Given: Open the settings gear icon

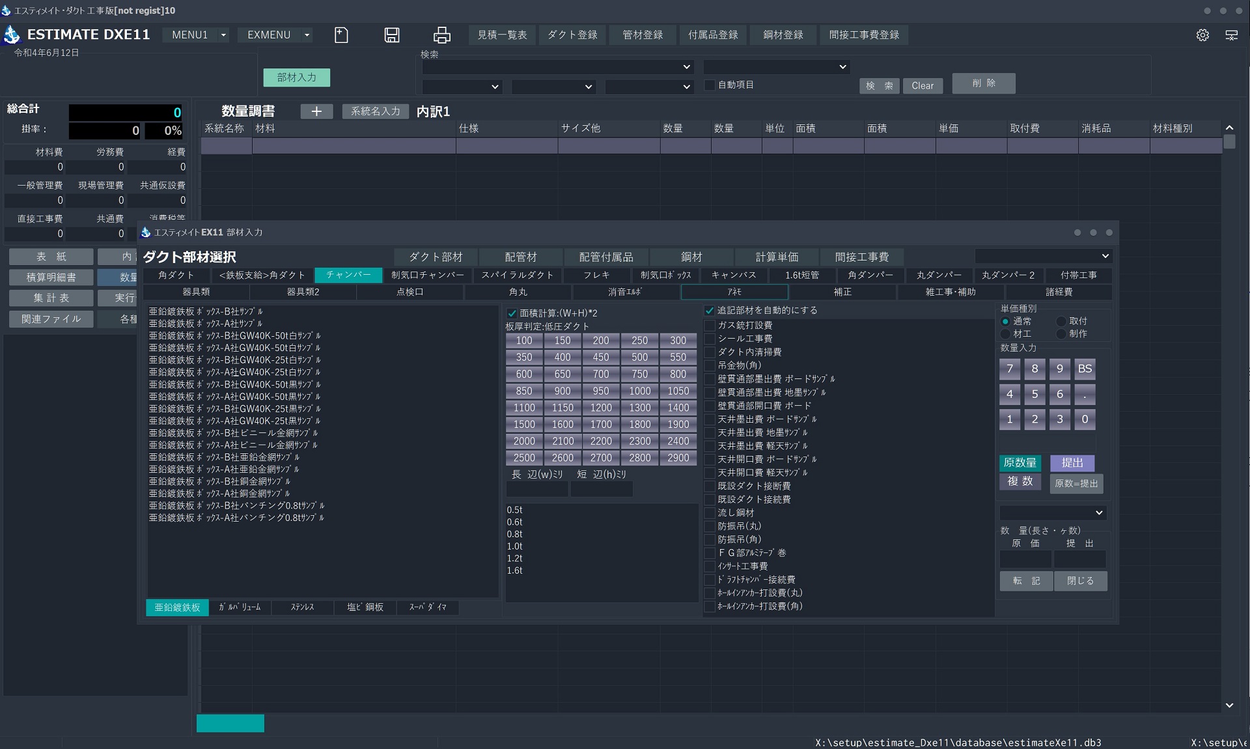Looking at the screenshot, I should [1202, 35].
